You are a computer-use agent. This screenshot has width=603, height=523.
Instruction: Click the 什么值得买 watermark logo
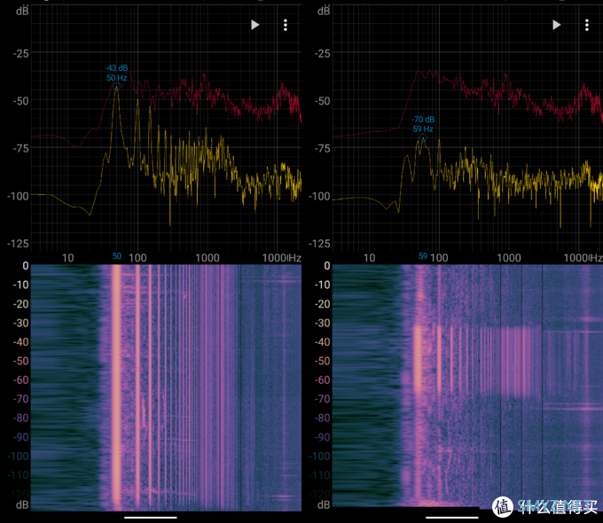pos(543,506)
